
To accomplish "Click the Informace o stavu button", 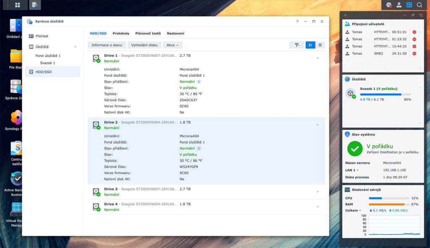I will click(x=107, y=45).
